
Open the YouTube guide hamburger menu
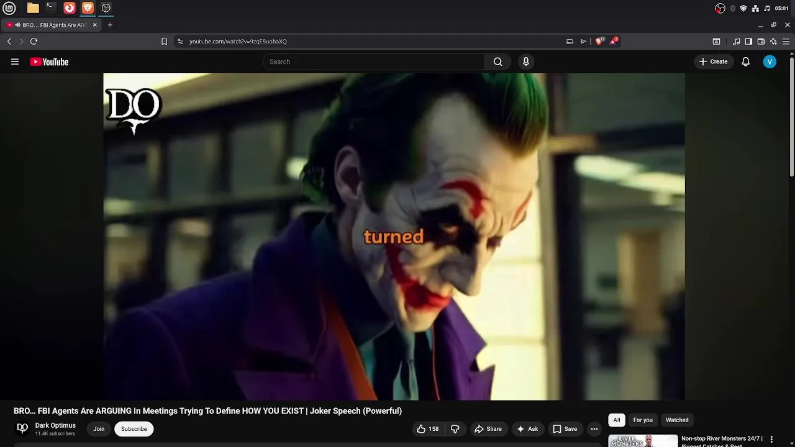(15, 61)
